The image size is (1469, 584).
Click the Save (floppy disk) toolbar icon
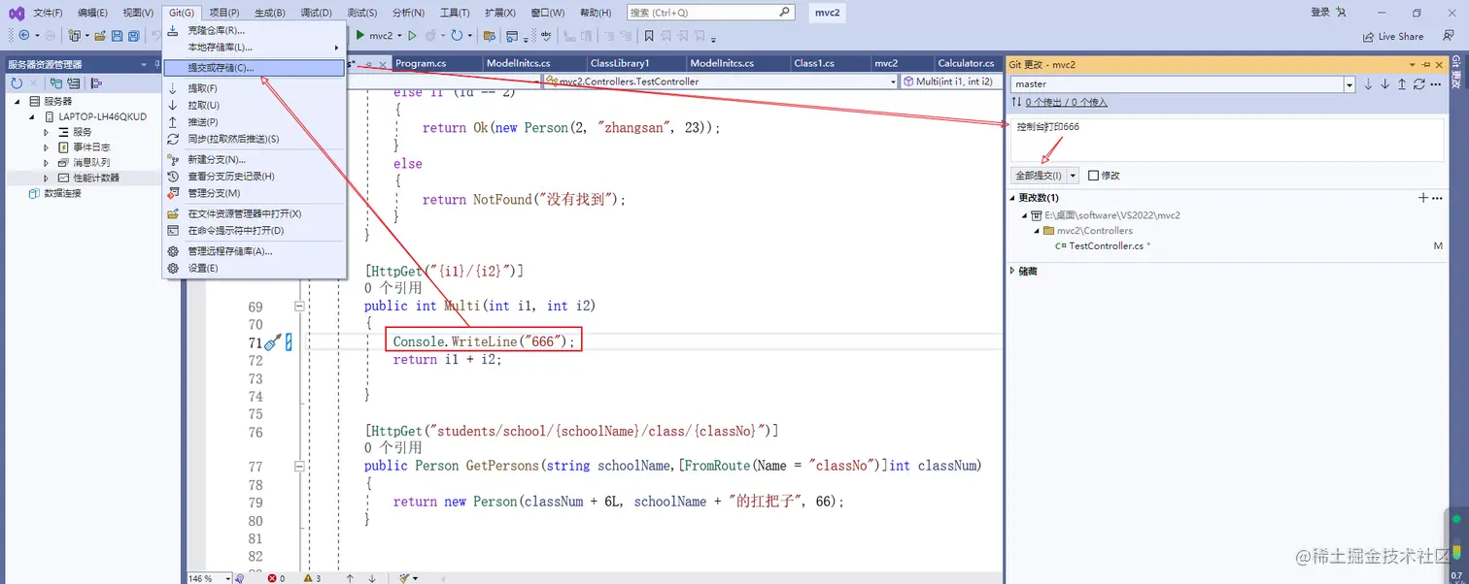(x=118, y=36)
